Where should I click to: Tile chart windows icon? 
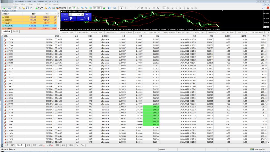point(90,8)
